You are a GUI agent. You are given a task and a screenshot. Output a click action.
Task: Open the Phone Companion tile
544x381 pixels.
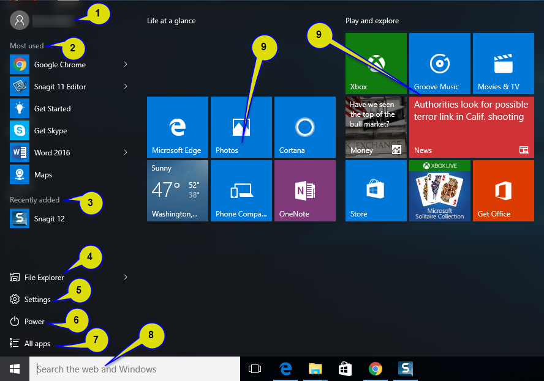[241, 191]
